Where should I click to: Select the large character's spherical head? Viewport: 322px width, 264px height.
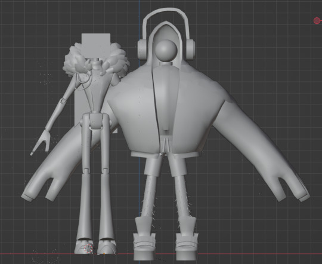tap(166, 50)
